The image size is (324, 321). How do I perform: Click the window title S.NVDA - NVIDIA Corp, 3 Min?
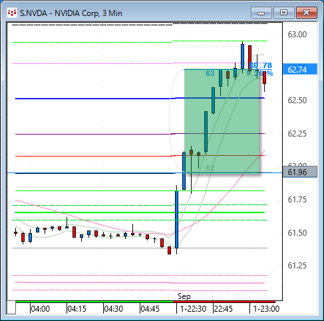[x=71, y=13]
